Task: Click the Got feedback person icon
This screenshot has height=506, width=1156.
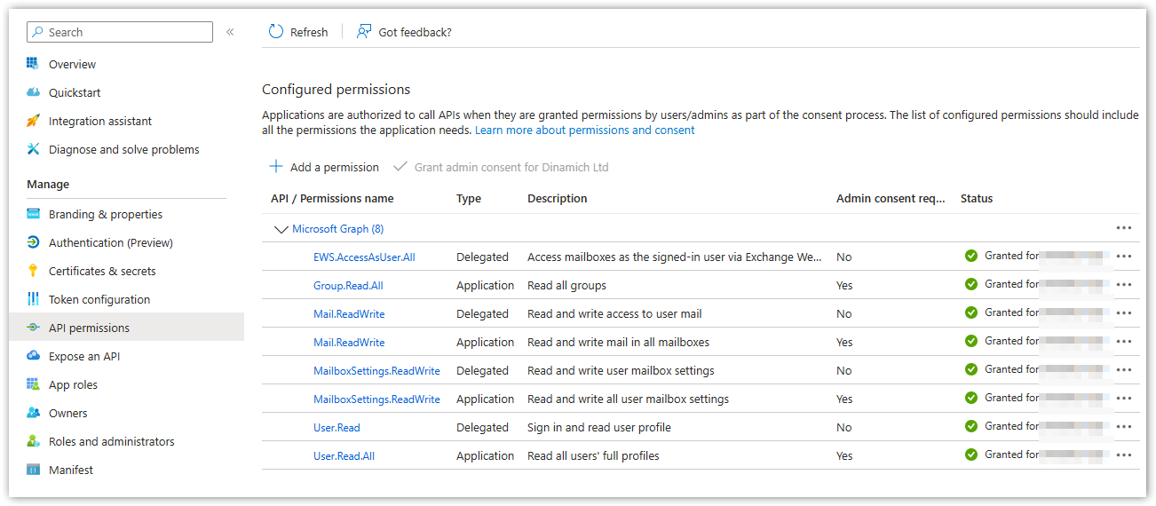Action: tap(364, 32)
